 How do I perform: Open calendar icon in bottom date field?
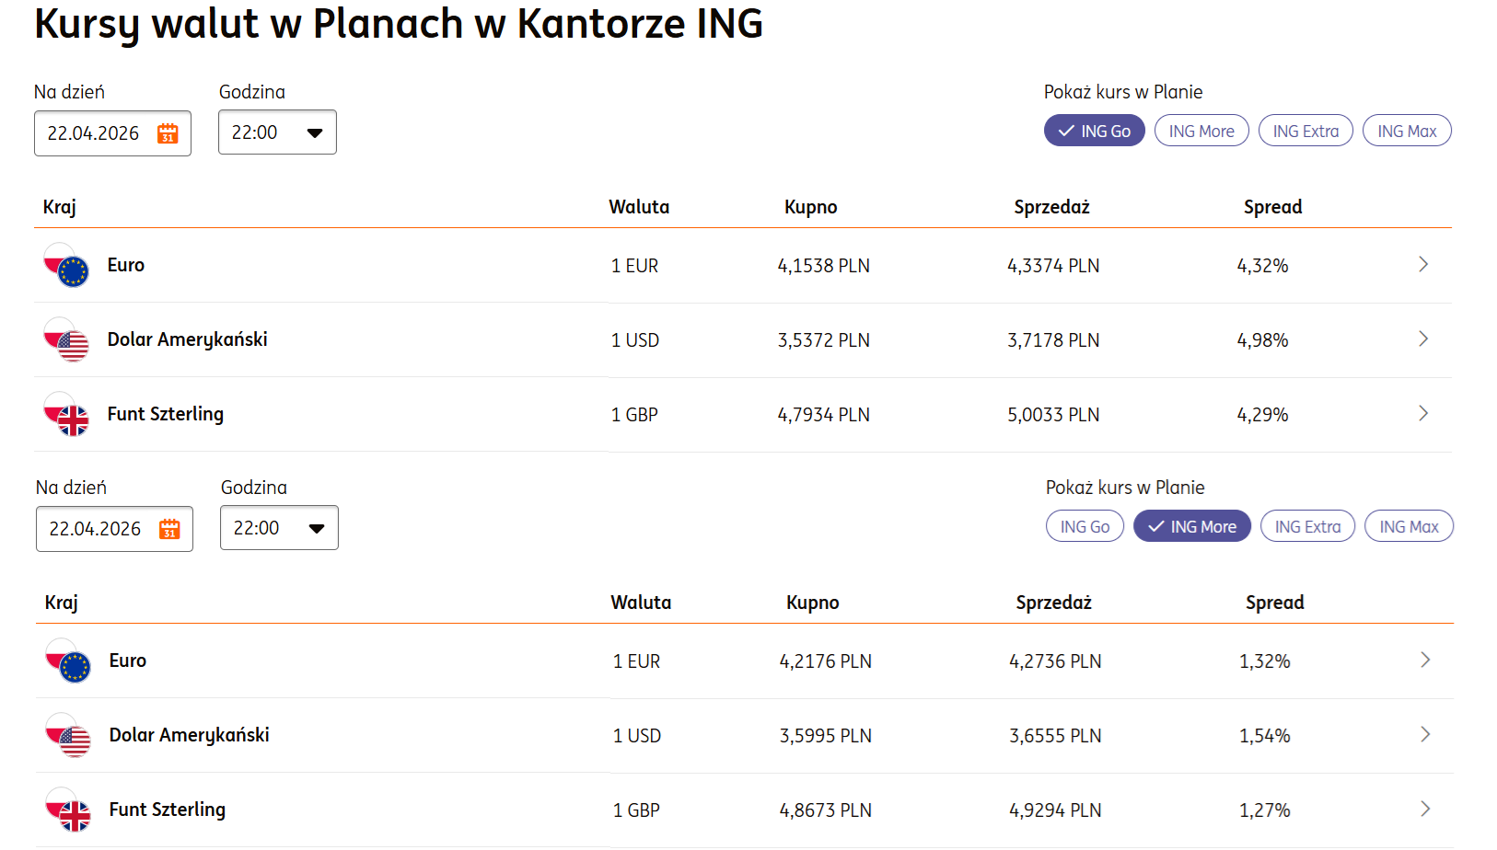click(x=169, y=529)
